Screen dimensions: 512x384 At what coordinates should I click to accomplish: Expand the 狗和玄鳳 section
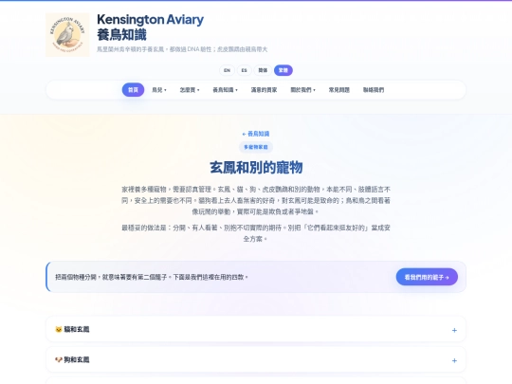pyautogui.click(x=256, y=359)
